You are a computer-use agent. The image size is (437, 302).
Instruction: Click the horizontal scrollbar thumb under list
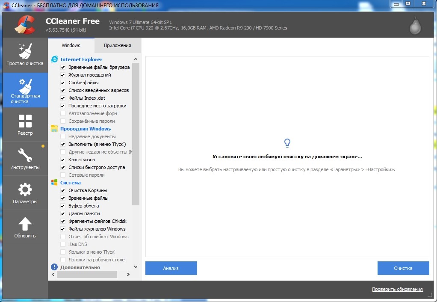tap(87, 274)
